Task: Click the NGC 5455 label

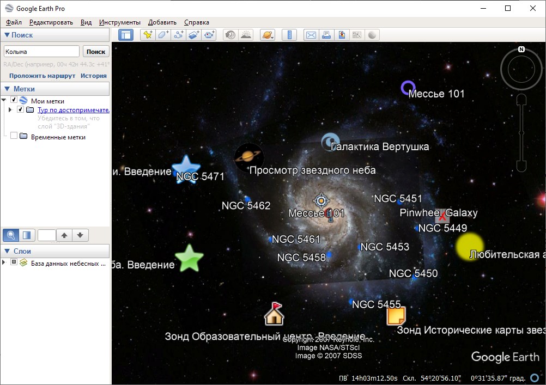Action: (377, 304)
